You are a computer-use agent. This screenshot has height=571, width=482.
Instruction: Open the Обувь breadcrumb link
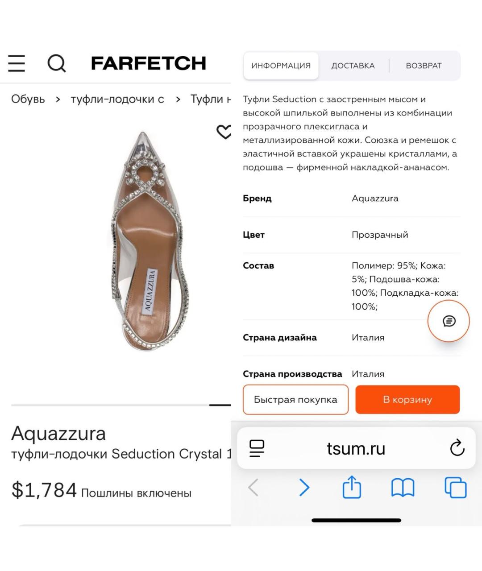(28, 99)
